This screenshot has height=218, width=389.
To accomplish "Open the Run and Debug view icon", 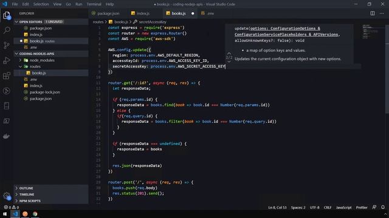I will point(7,61).
